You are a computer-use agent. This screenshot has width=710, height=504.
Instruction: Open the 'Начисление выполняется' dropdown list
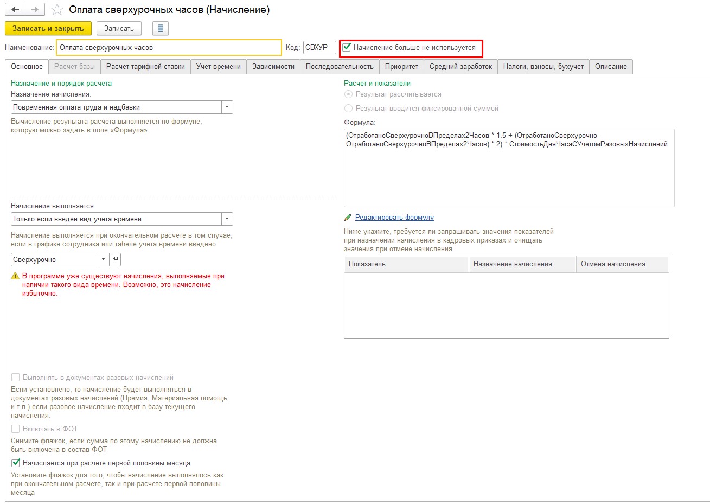(x=227, y=219)
